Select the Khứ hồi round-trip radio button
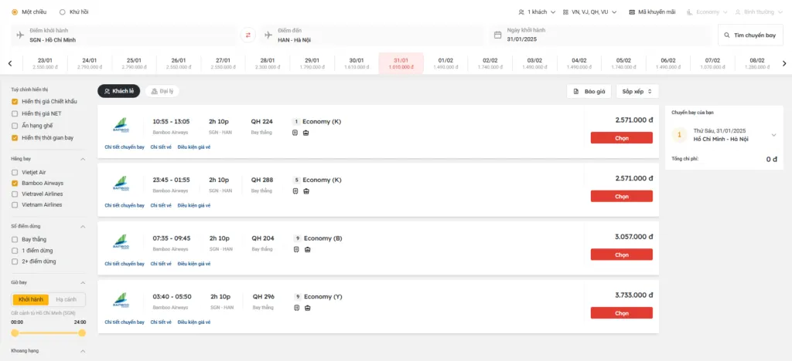Image resolution: width=792 pixels, height=361 pixels. tap(63, 12)
